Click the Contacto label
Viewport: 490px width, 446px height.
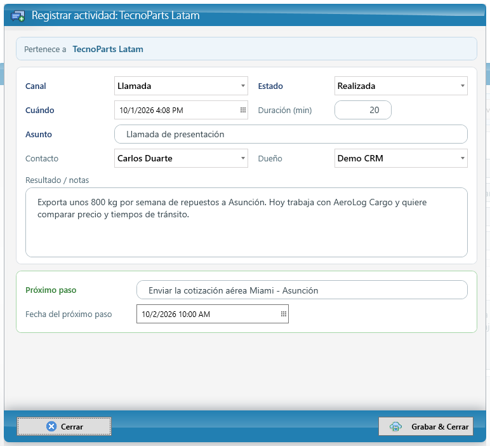(x=42, y=159)
